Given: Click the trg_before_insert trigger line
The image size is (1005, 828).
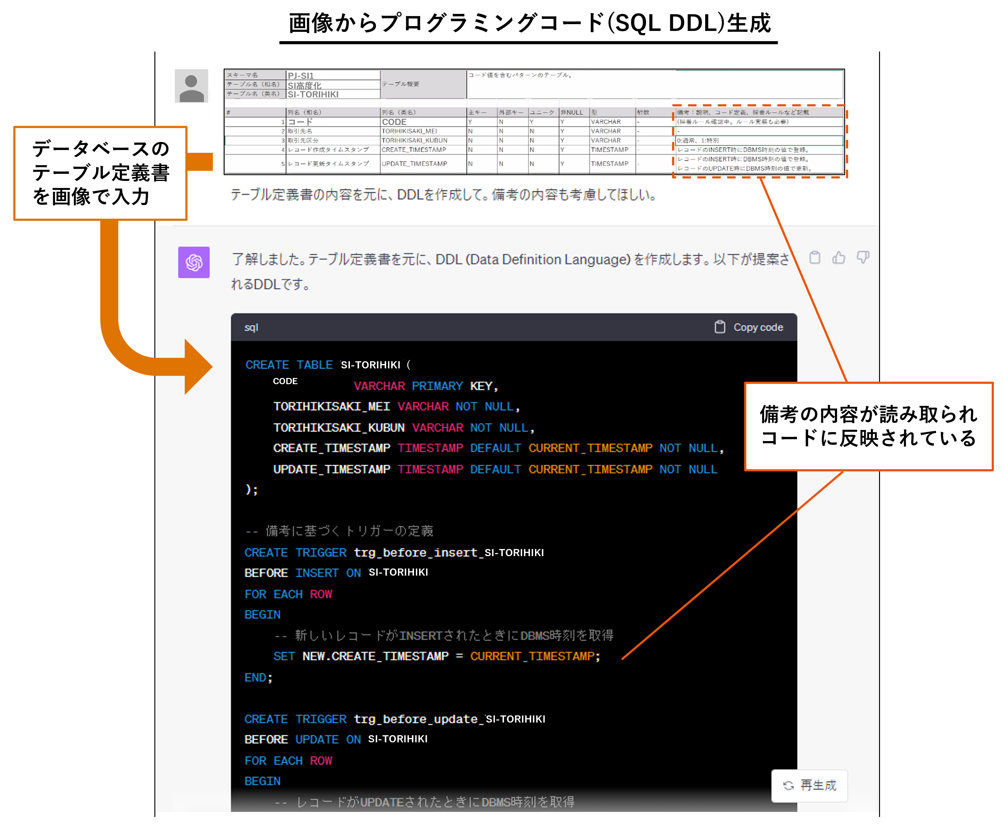Looking at the screenshot, I should coord(394,552).
